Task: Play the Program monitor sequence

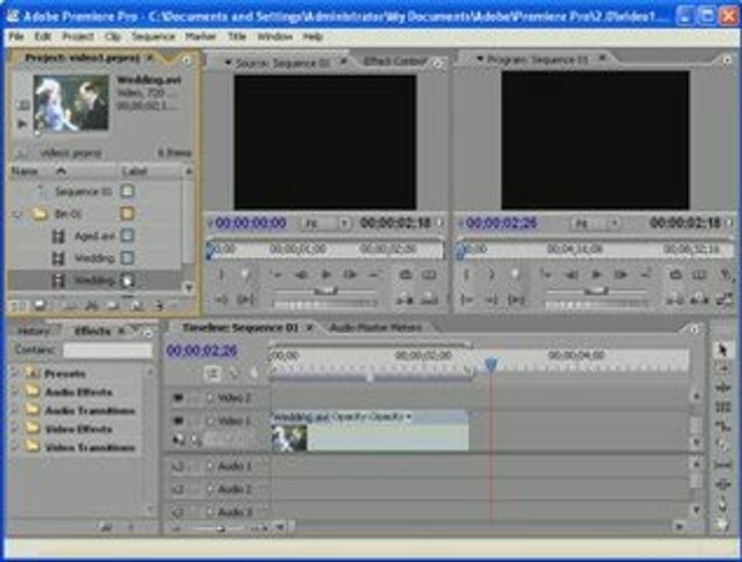Action: [596, 274]
